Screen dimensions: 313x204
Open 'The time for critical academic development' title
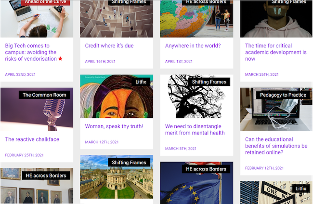pyautogui.click(x=275, y=52)
